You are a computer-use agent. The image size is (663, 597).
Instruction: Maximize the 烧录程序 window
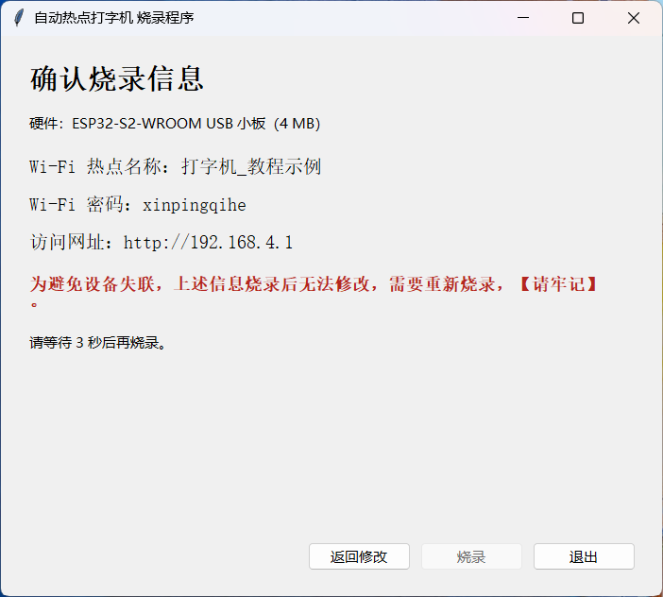pos(578,18)
